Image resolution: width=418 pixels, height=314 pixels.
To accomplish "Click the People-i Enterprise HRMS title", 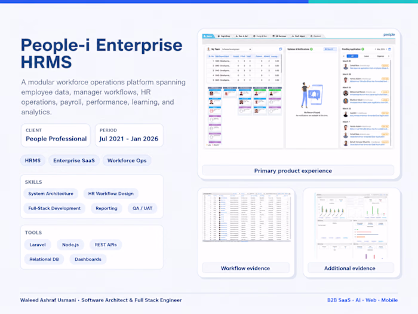I will pyautogui.click(x=102, y=53).
